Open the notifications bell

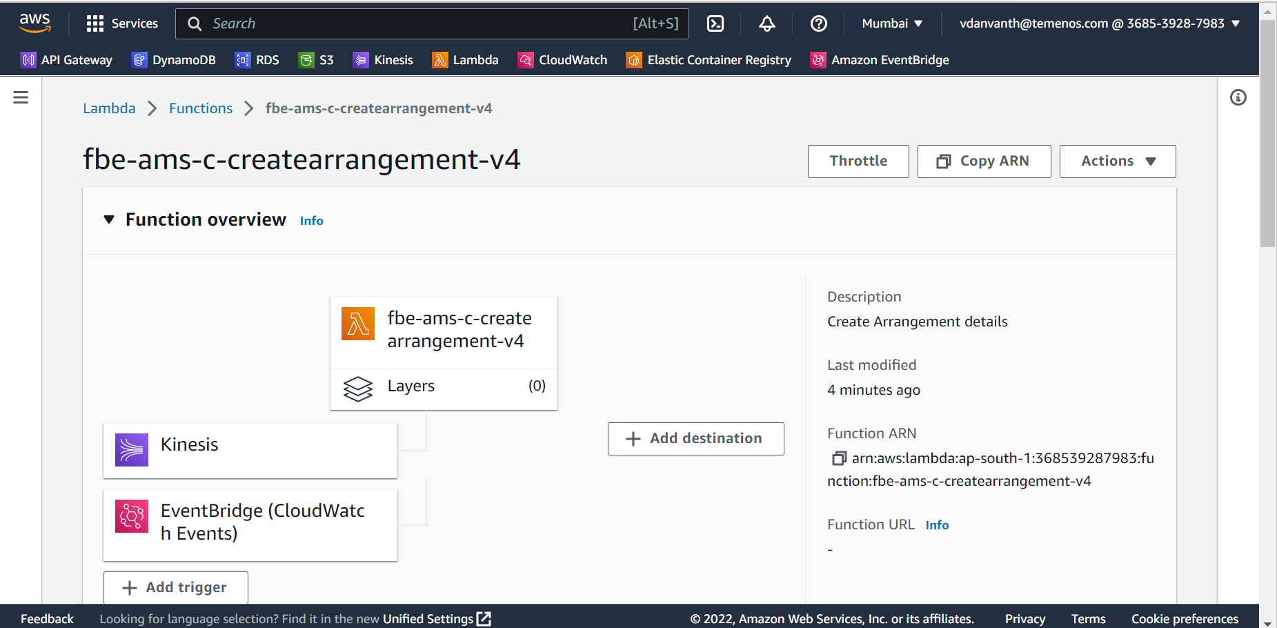pos(766,23)
